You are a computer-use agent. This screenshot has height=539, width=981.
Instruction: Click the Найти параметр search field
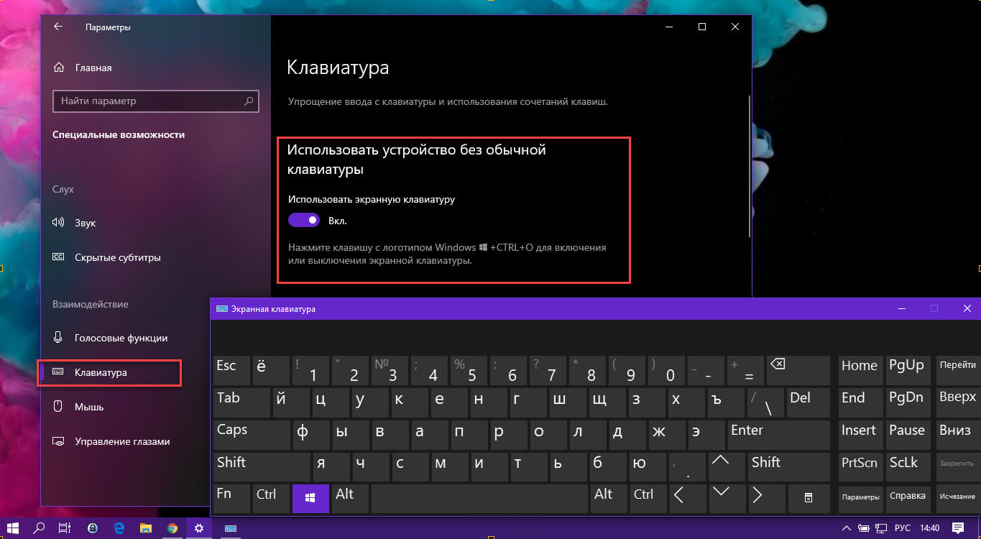pyautogui.click(x=155, y=101)
